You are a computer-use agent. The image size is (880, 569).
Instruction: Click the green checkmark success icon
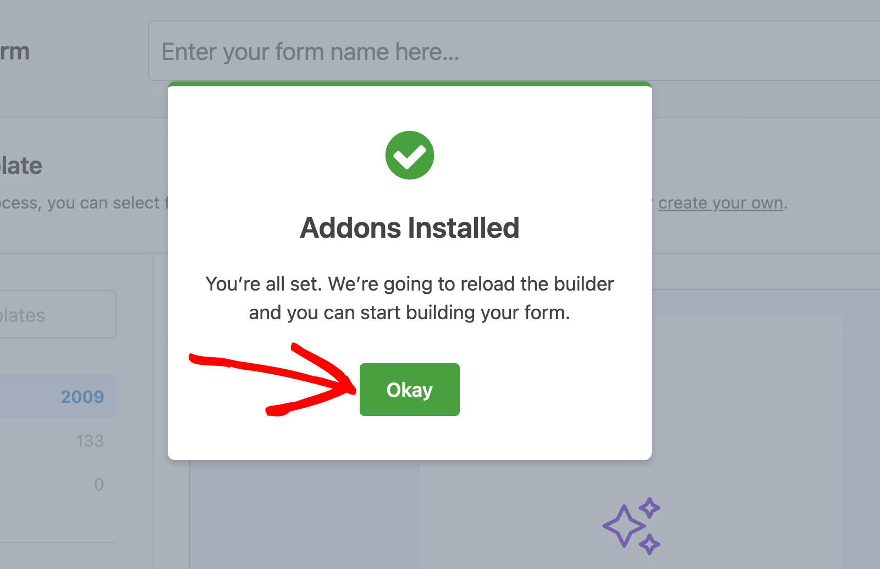pos(410,155)
